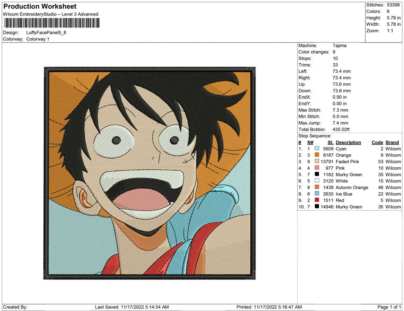Viewport: 404px width, 311px height.
Task: Click the Murky Green swatch in row 5
Action: point(317,174)
